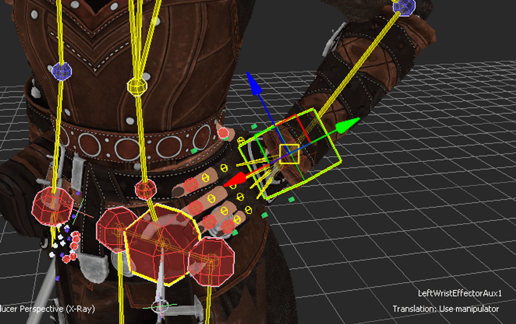Select the red sphere effector at far left
This screenshot has height=324, width=516.
tap(52, 207)
